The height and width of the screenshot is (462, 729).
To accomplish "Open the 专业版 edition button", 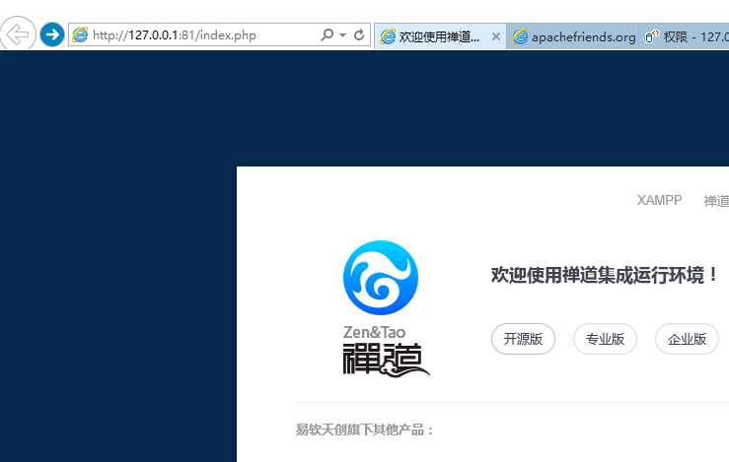I will click(x=605, y=339).
